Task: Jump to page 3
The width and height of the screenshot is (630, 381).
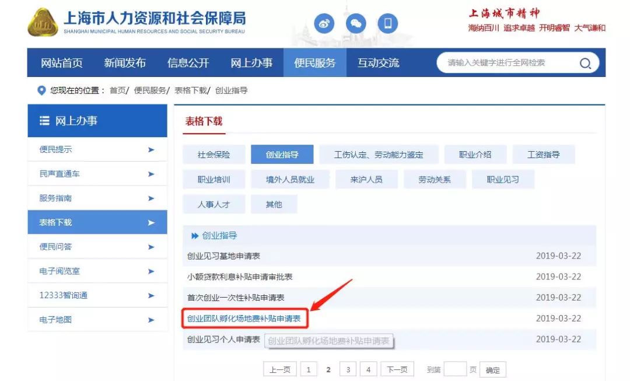Action: [x=348, y=370]
